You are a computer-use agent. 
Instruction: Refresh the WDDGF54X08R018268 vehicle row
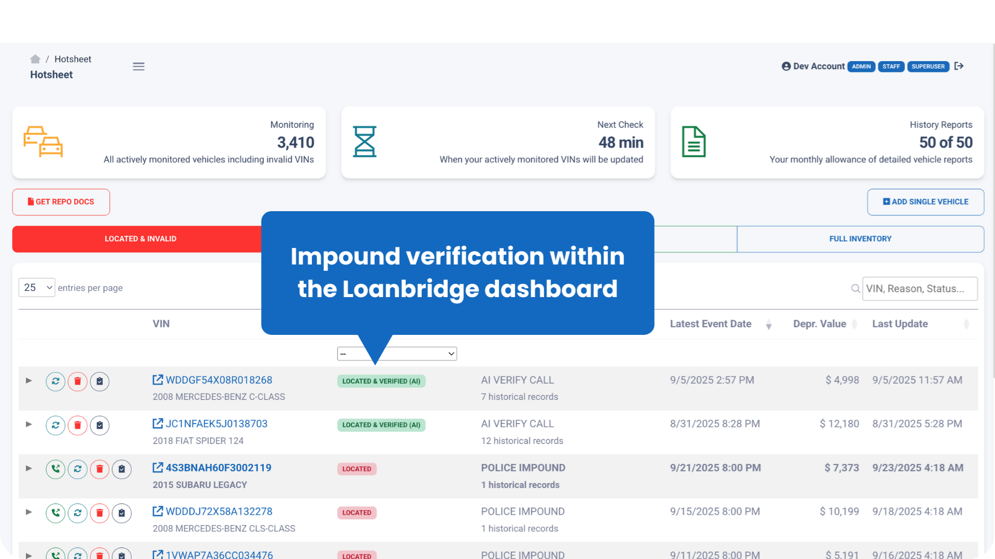pyautogui.click(x=55, y=381)
